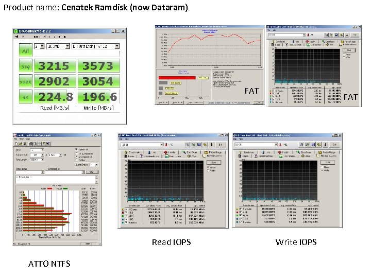Click into the Description text box in ATTO
Viewport: 371px width, 278px height.
click(55, 180)
